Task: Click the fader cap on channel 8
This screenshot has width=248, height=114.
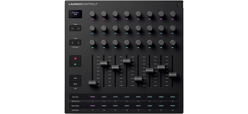Action: pyautogui.click(x=173, y=74)
